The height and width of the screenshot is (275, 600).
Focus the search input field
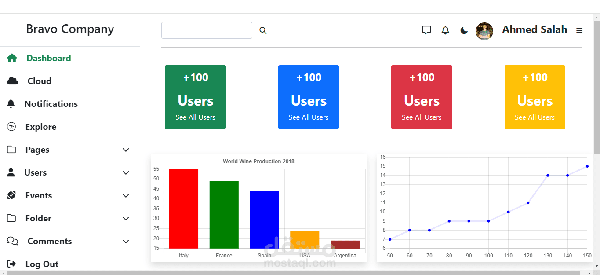click(207, 30)
